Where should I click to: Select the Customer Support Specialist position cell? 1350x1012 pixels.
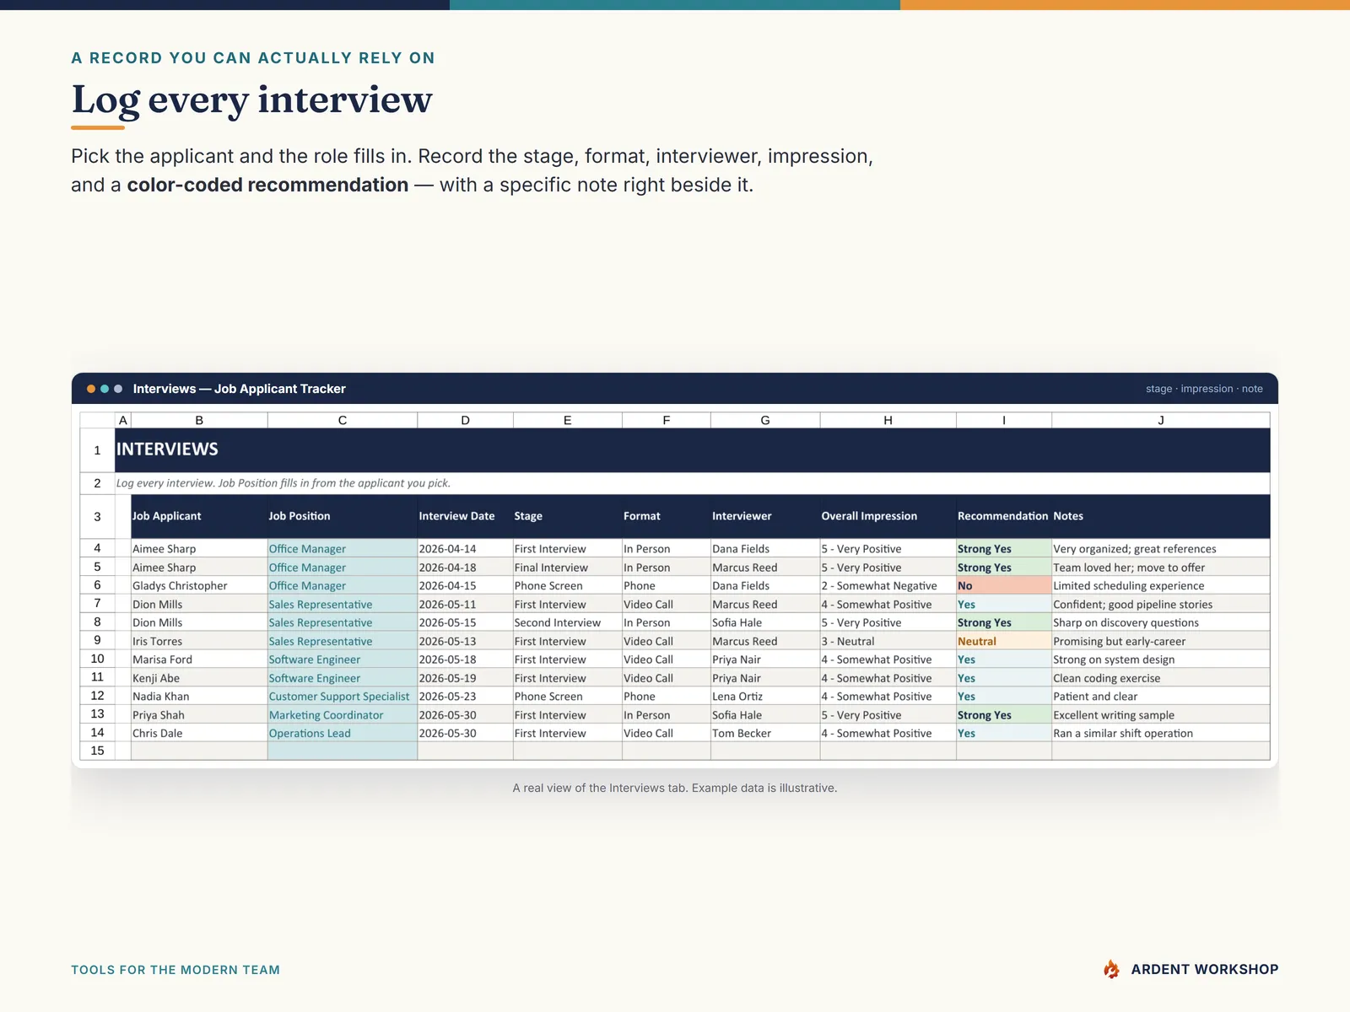click(x=343, y=697)
